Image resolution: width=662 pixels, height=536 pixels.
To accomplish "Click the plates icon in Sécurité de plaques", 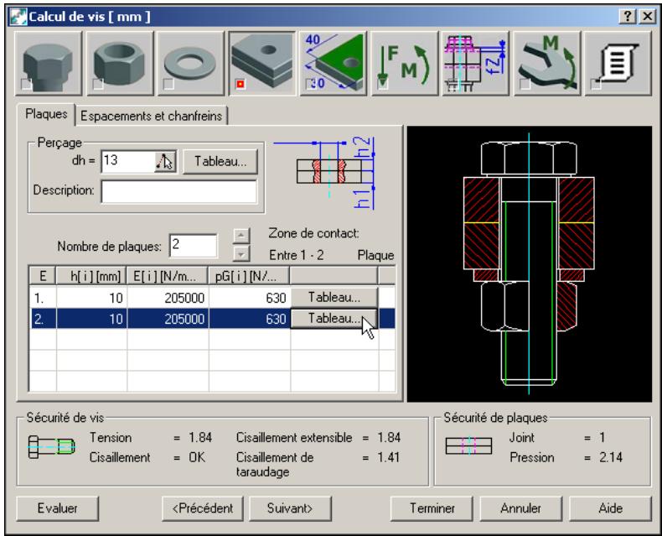I will [x=468, y=446].
